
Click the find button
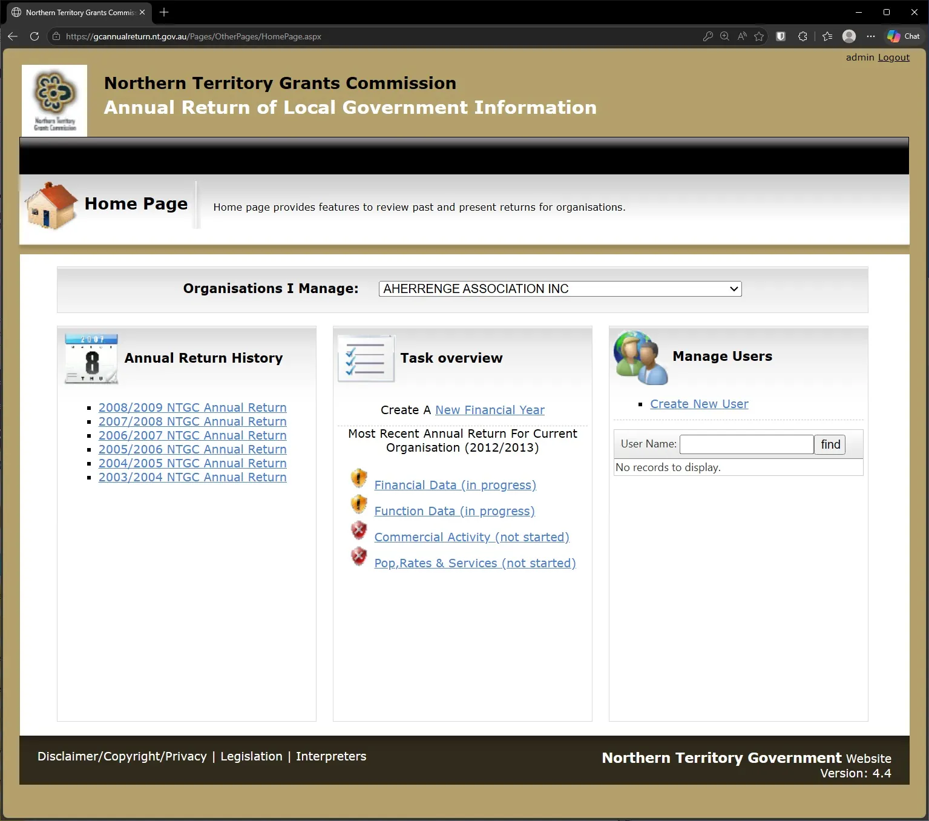coord(830,444)
